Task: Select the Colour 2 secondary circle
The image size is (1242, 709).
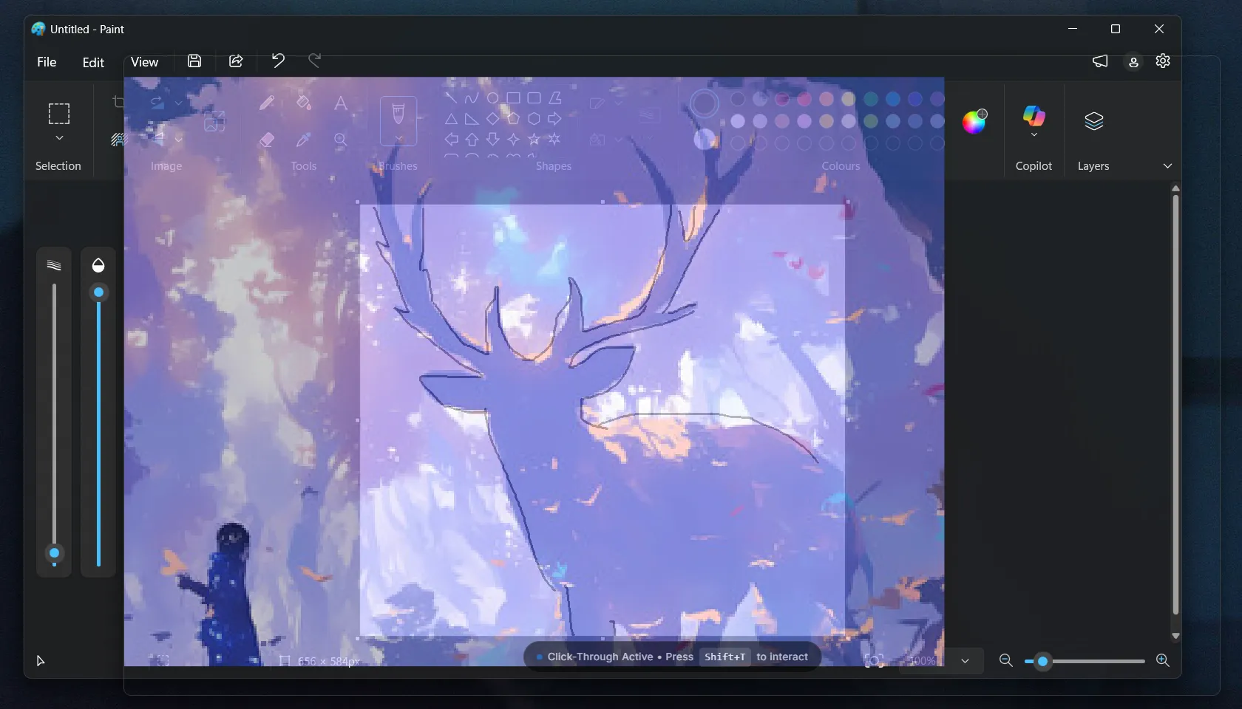Action: [x=705, y=139]
